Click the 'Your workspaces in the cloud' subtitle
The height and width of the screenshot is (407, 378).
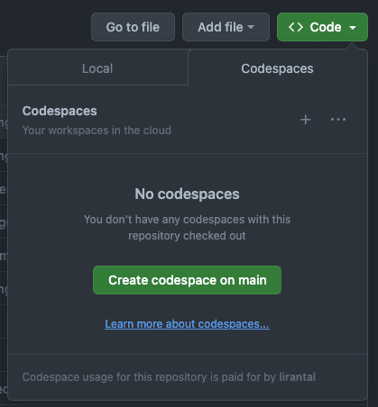[x=97, y=131]
